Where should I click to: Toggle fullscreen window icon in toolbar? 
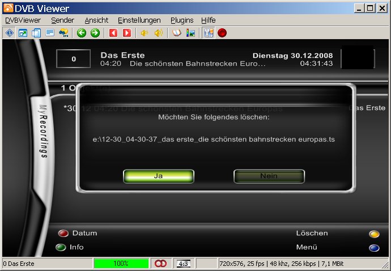click(23, 33)
